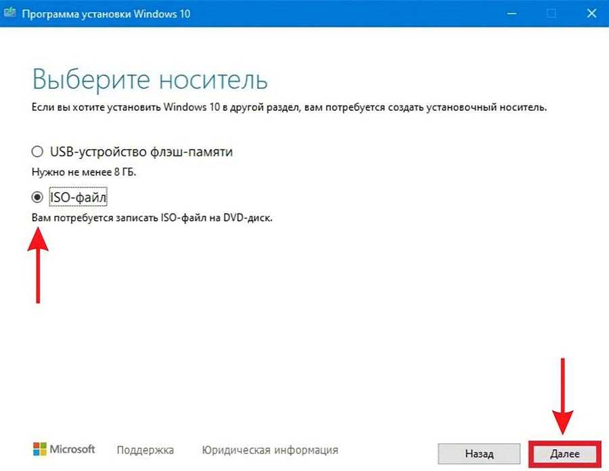609x471 pixels.
Task: Go back with the Назад button
Action: pyautogui.click(x=479, y=453)
